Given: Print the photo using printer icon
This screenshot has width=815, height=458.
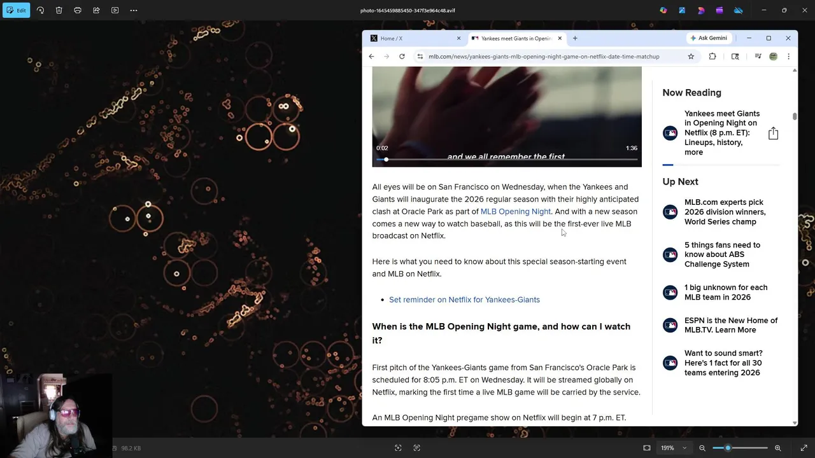Looking at the screenshot, I should click(x=78, y=10).
